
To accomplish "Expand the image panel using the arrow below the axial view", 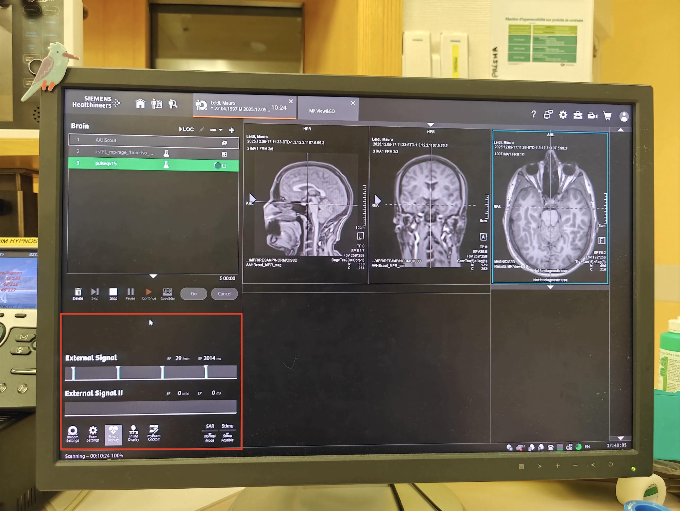I will pos(550,287).
